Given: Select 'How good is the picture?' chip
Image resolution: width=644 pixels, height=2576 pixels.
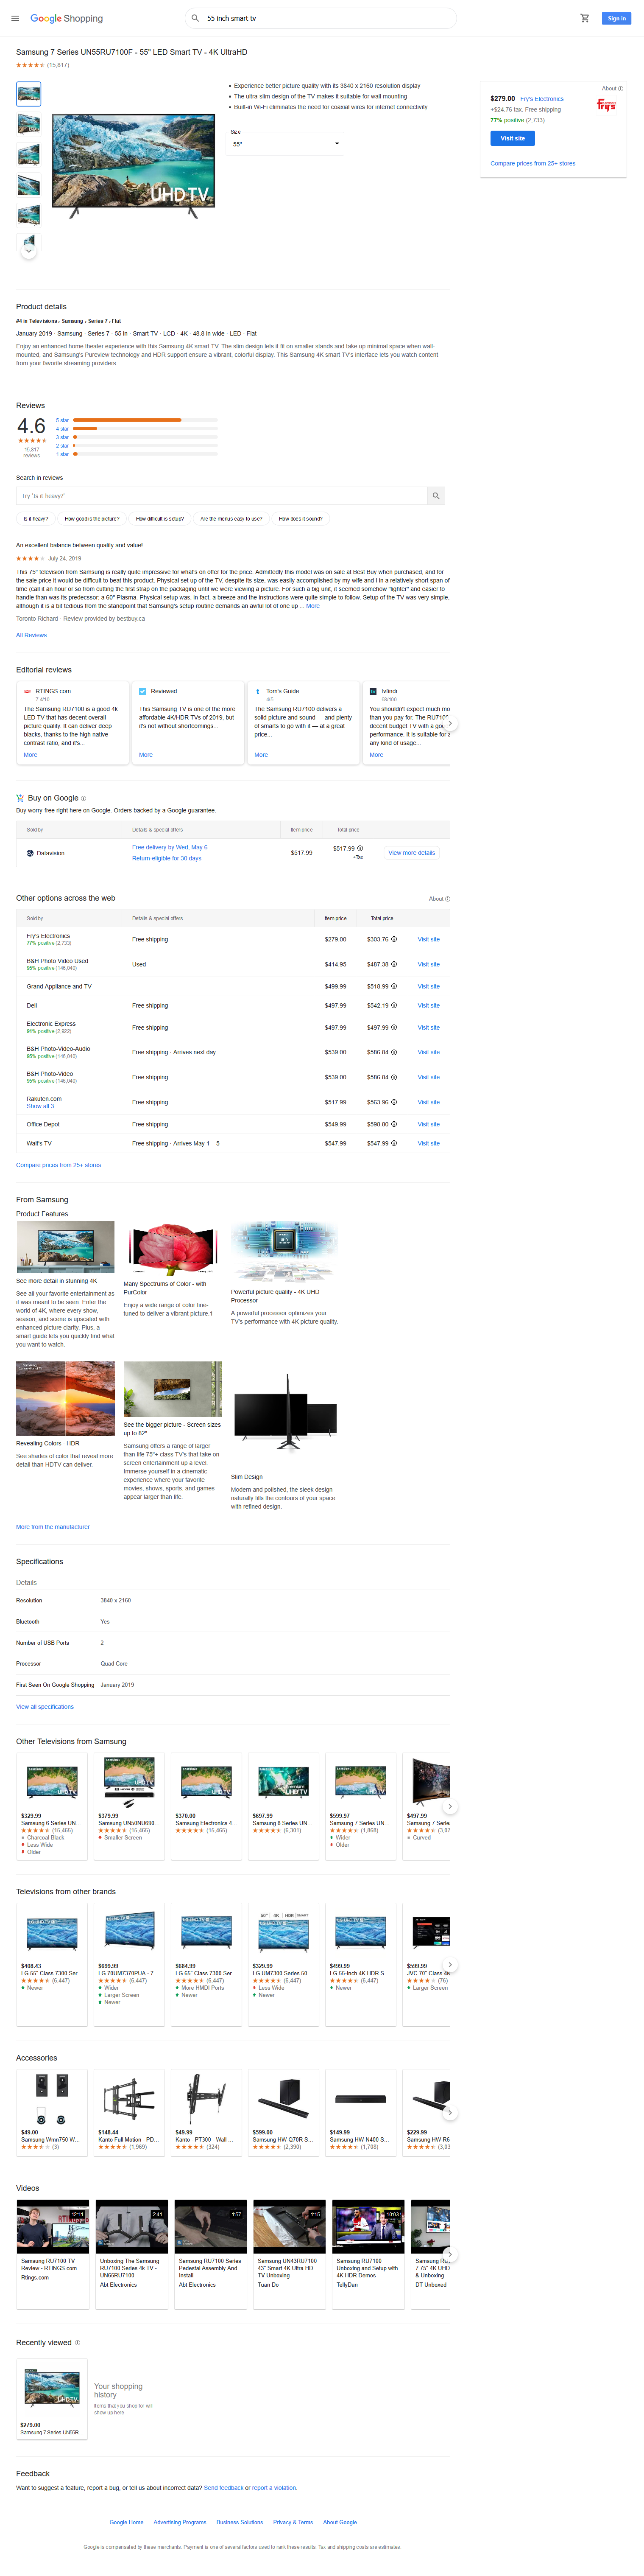Looking at the screenshot, I should point(92,519).
